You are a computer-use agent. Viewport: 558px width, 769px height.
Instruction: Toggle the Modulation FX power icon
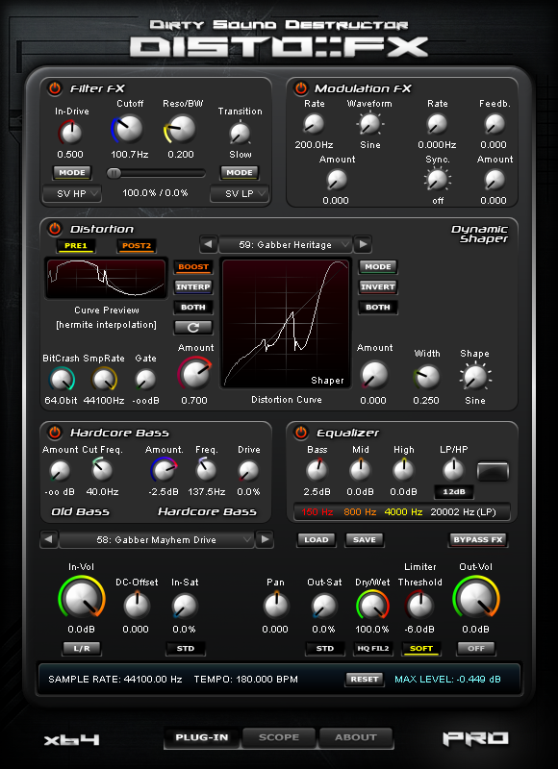(300, 88)
